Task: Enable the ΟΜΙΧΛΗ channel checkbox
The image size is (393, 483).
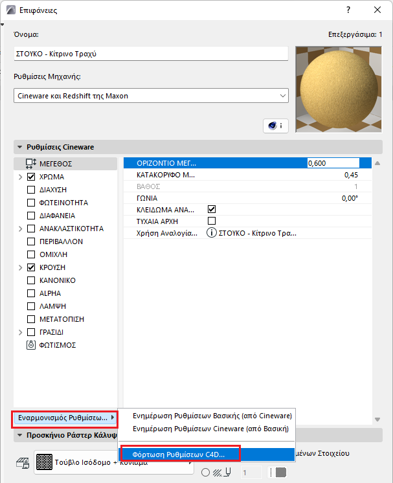Action: click(31, 254)
